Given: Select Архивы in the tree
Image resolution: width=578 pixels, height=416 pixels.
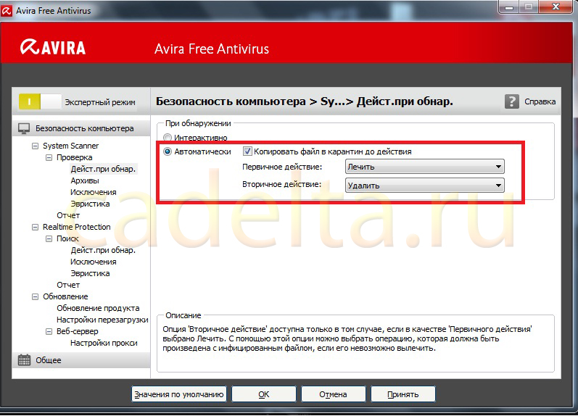Looking at the screenshot, I should 85,180.
